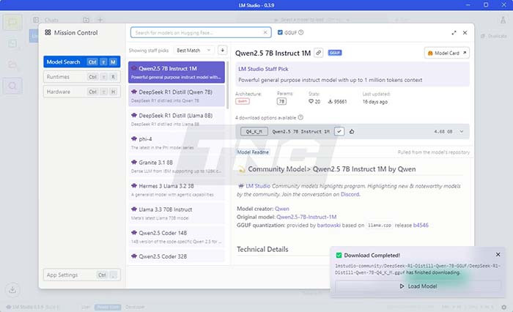This screenshot has width=513, height=312.
Task: Open Qwen2.5-7B-Instruct-1M original model link
Action: (306, 217)
